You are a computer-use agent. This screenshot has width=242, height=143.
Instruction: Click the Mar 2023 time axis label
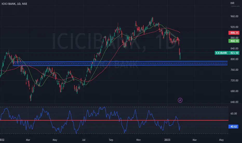(x=195, y=140)
